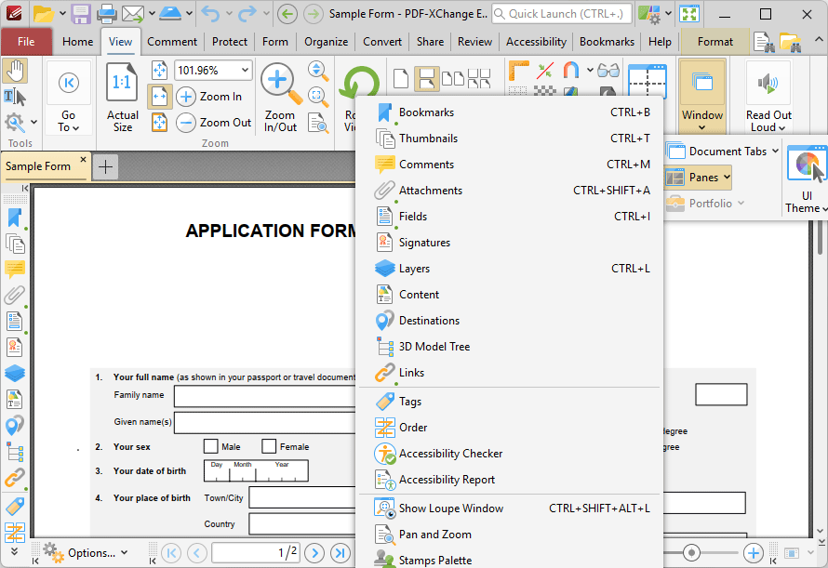Select Destinations from the panes menu
Image resolution: width=828 pixels, height=568 pixels.
512,321
